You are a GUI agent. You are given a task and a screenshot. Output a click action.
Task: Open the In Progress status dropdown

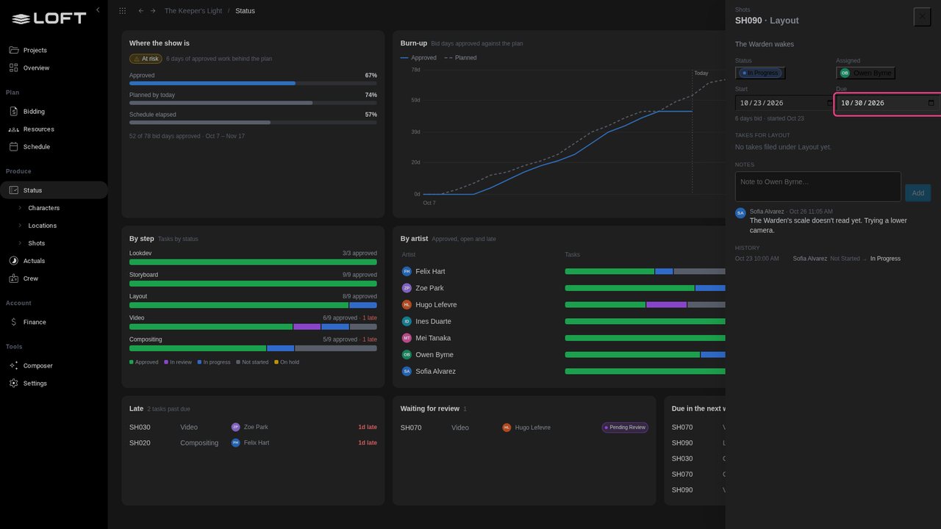[760, 73]
